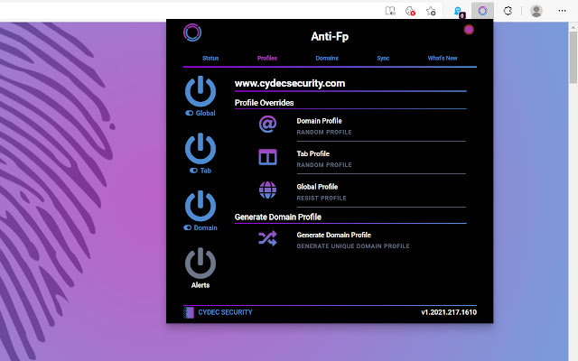Click the tracking prevention icon
578x361 pixels.
(x=410, y=11)
